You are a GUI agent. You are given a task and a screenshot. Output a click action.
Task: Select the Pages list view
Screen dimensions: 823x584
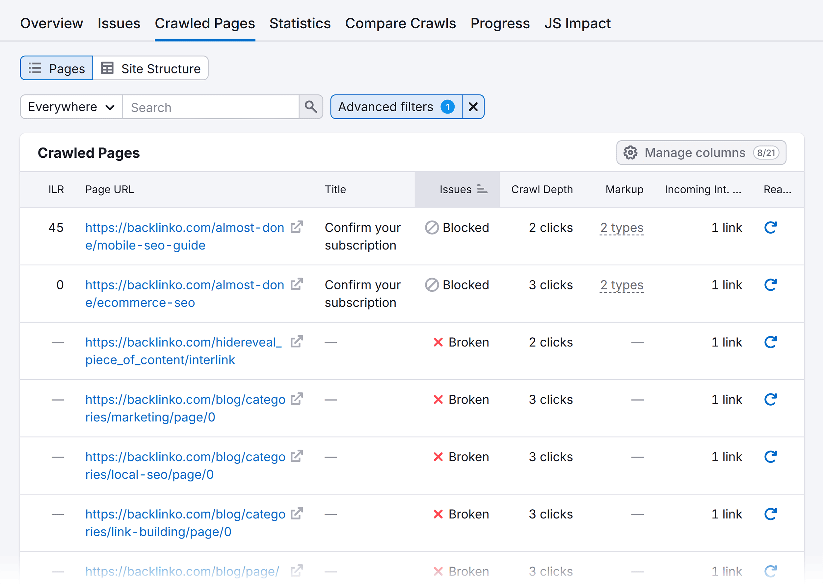pos(57,68)
